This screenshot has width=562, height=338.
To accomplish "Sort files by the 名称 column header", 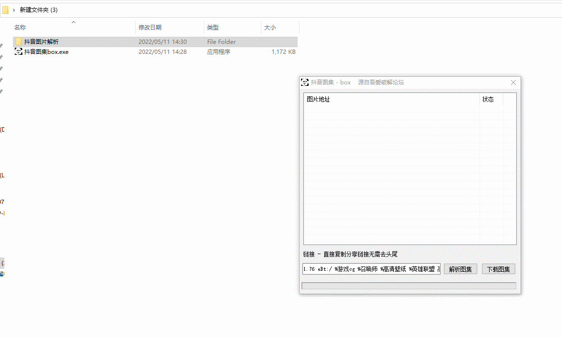I will (x=20, y=27).
